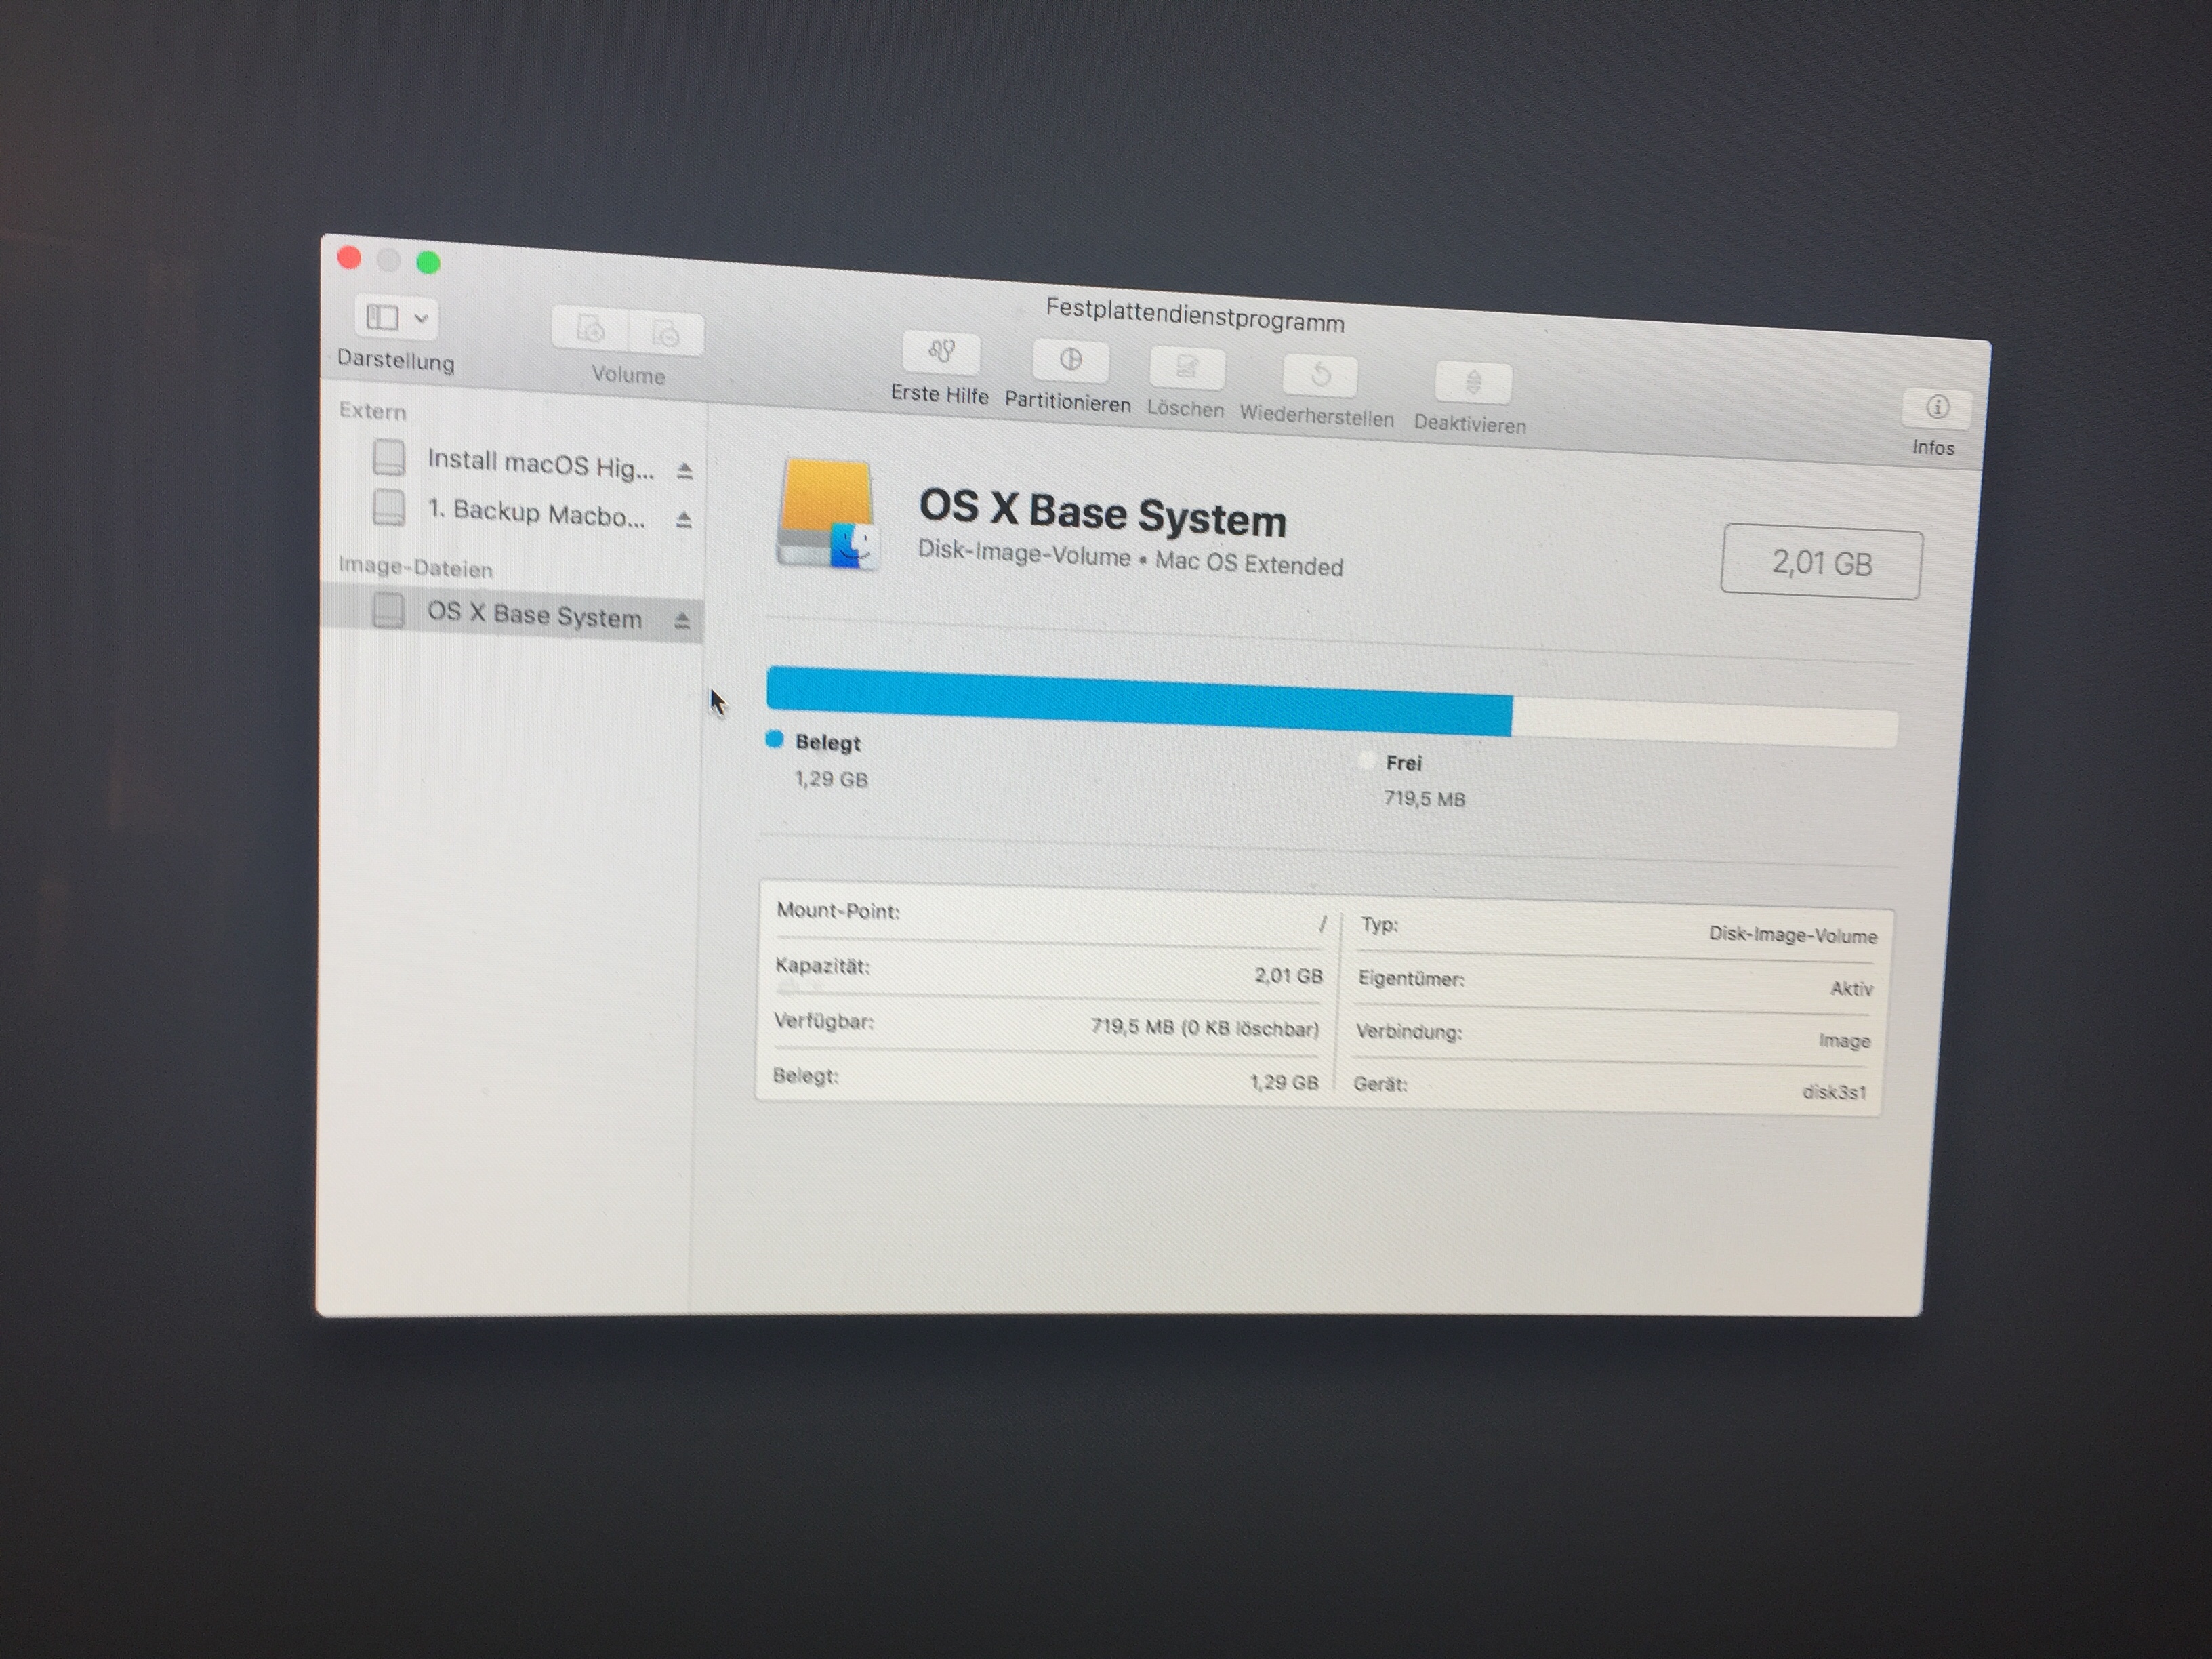Select 1. Backup Macbook in sidebar
The height and width of the screenshot is (1659, 2212).
(x=535, y=513)
